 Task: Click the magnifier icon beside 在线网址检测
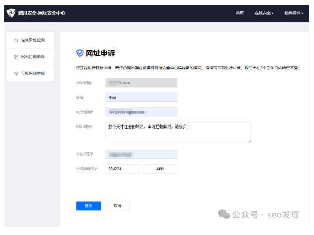point(16,41)
